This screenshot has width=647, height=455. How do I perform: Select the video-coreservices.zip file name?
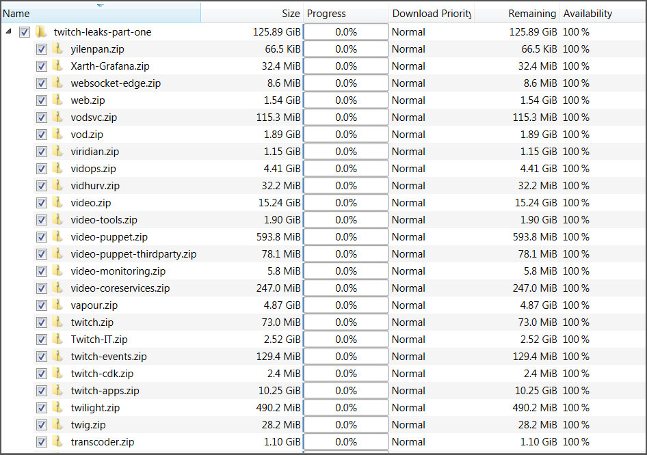(120, 288)
